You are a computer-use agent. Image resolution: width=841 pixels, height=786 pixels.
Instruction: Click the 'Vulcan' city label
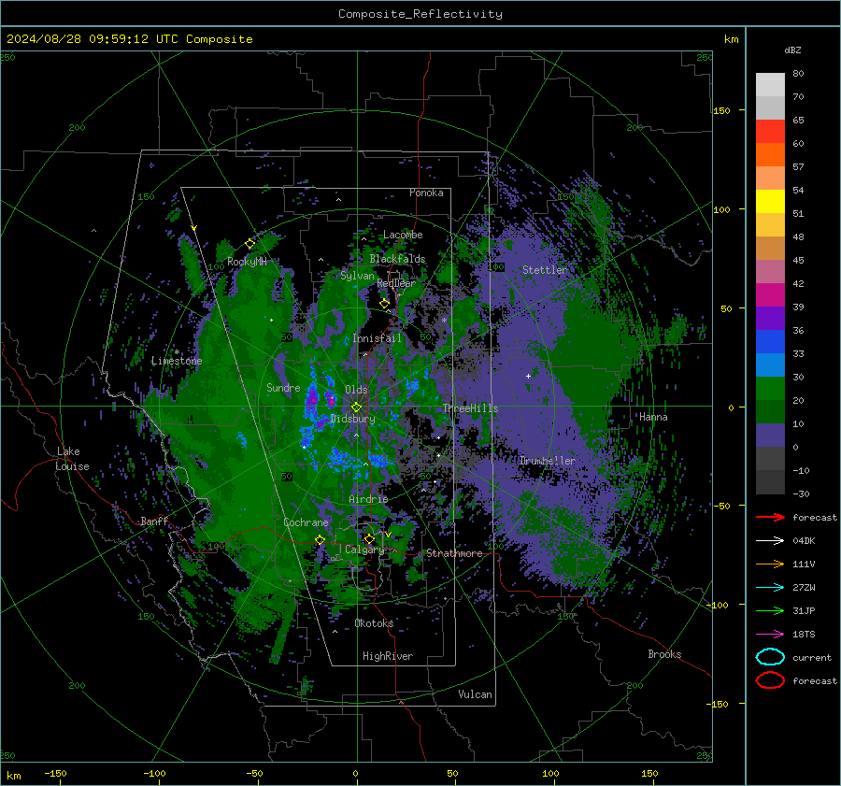475,694
